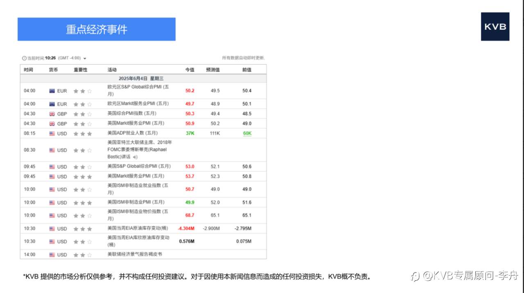
Task: Click the actual value 0.576M
Action: (187, 242)
